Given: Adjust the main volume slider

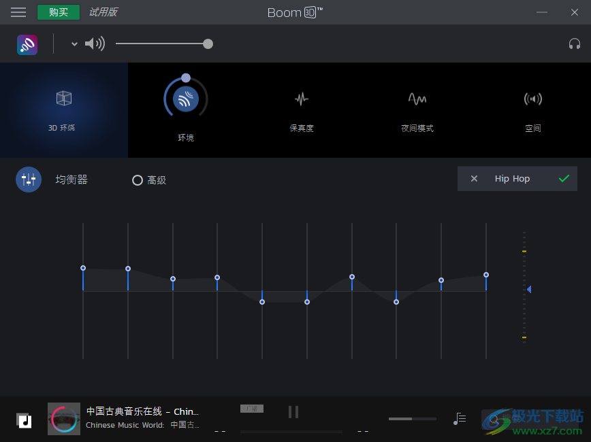Looking at the screenshot, I should pyautogui.click(x=208, y=44).
